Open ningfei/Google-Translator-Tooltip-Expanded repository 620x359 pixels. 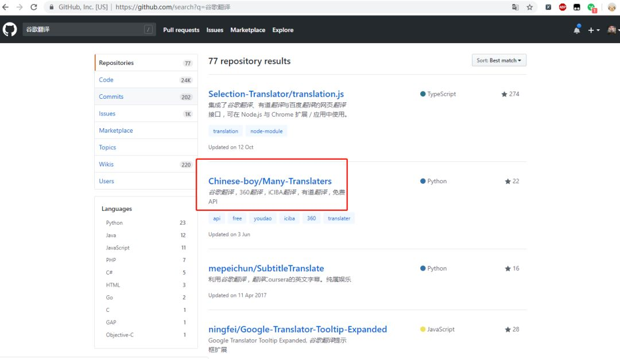click(x=298, y=329)
